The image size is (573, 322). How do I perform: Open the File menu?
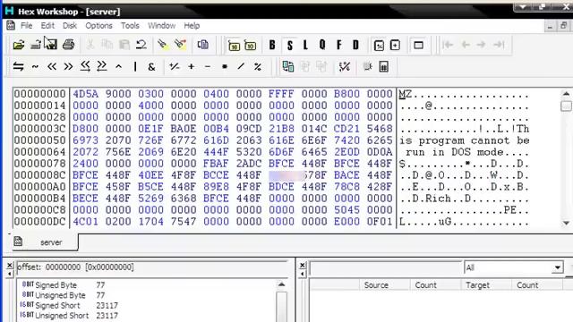tap(26, 26)
